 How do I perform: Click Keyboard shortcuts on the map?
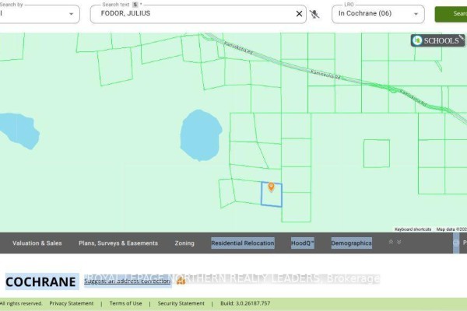pyautogui.click(x=413, y=229)
